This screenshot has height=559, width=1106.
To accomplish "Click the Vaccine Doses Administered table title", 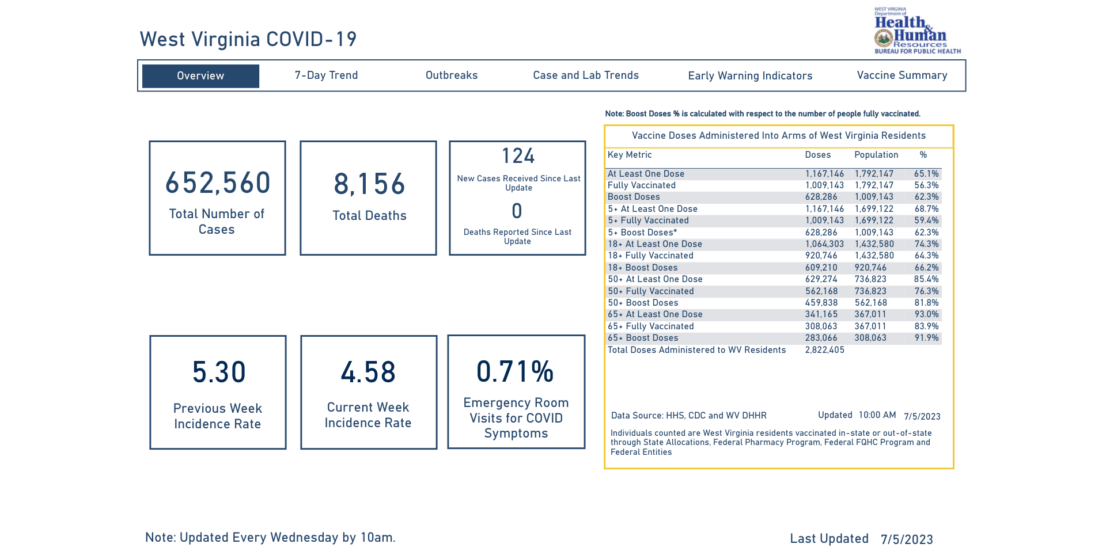I will 779,136.
